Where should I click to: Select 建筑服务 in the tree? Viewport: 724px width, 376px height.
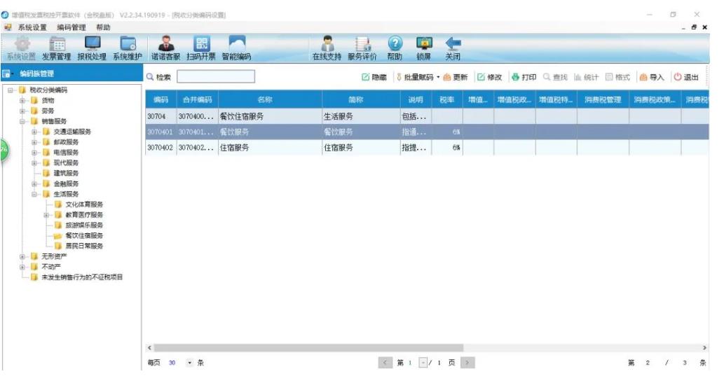click(x=66, y=173)
